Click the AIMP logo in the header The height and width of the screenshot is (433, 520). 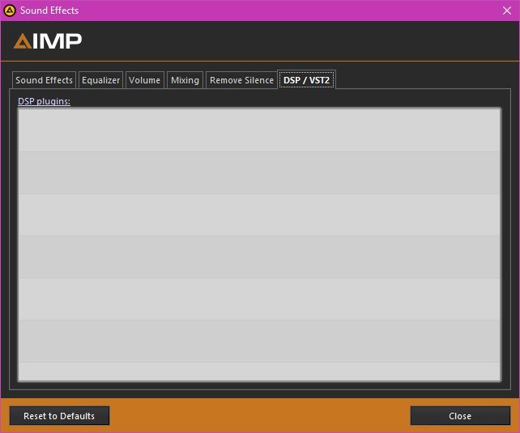[48, 41]
